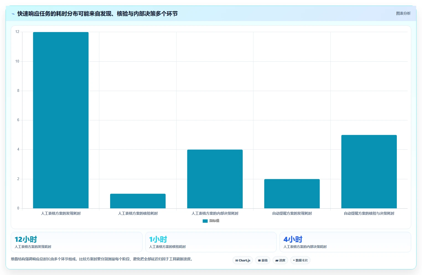This screenshot has width=422, height=275.
Task: Click the Chart.js tag icon
Action: coord(237,261)
